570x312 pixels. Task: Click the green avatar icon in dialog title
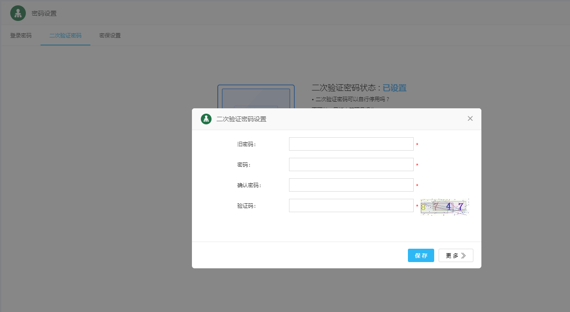click(x=206, y=119)
